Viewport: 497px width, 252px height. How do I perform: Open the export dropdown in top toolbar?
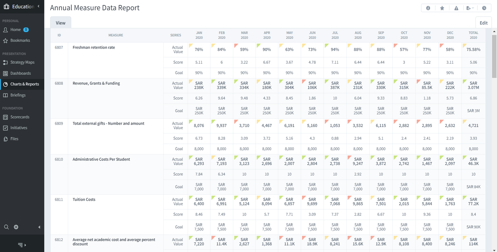coord(470,8)
